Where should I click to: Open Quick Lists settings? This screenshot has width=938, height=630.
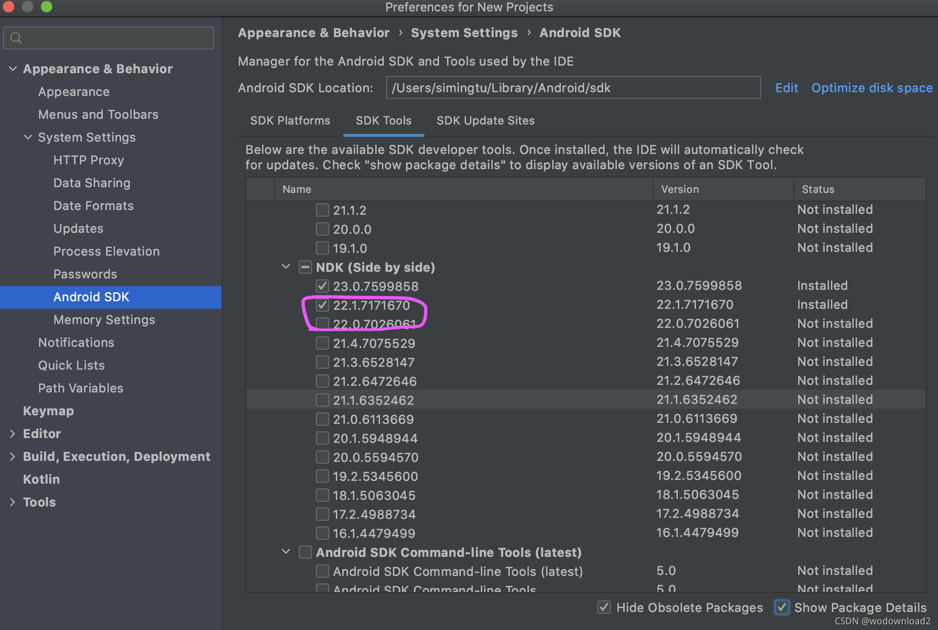pyautogui.click(x=71, y=365)
